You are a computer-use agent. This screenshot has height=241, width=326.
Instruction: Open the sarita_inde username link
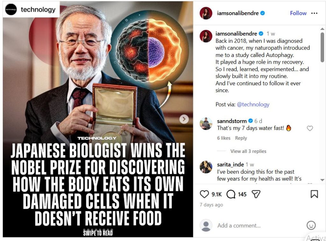click(230, 165)
